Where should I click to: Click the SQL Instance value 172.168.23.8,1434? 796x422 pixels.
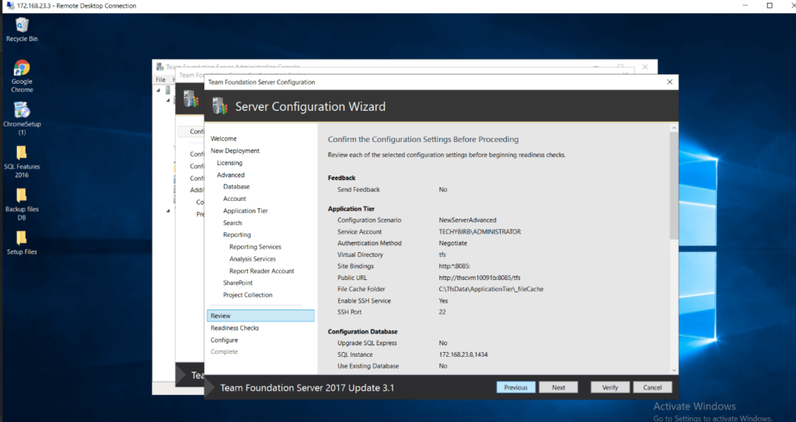coord(463,355)
